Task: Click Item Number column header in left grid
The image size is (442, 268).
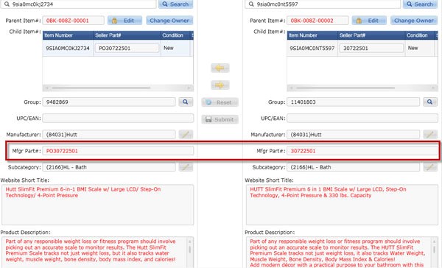Action: [x=68, y=35]
